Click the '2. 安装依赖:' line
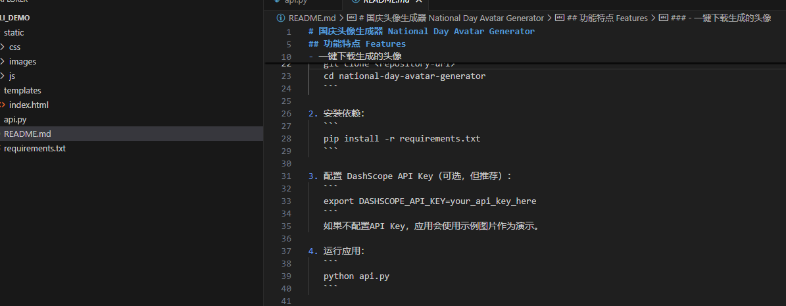 337,114
